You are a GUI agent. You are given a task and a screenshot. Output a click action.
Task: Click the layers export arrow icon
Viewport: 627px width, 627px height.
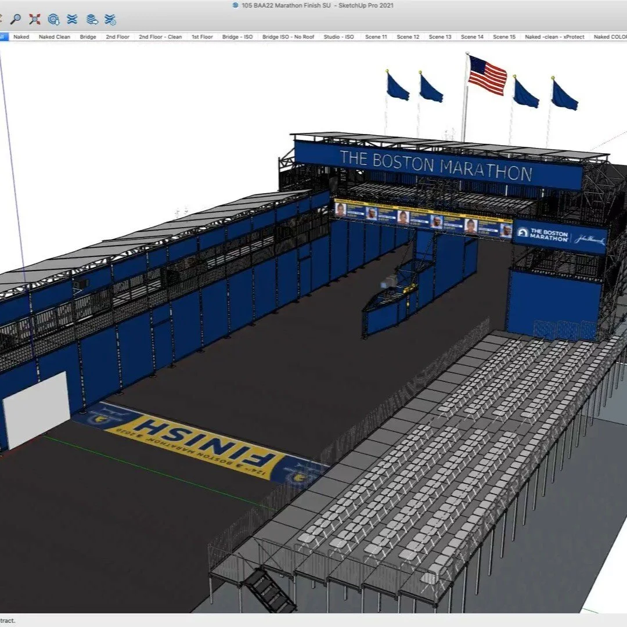tap(92, 19)
